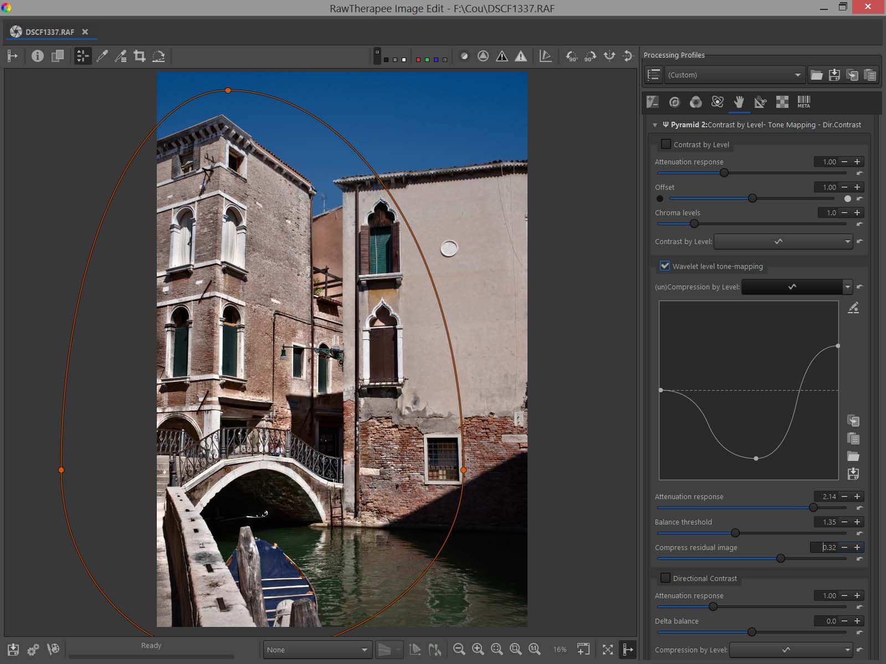Open the (Custom) processing profile dropdown

tap(734, 75)
